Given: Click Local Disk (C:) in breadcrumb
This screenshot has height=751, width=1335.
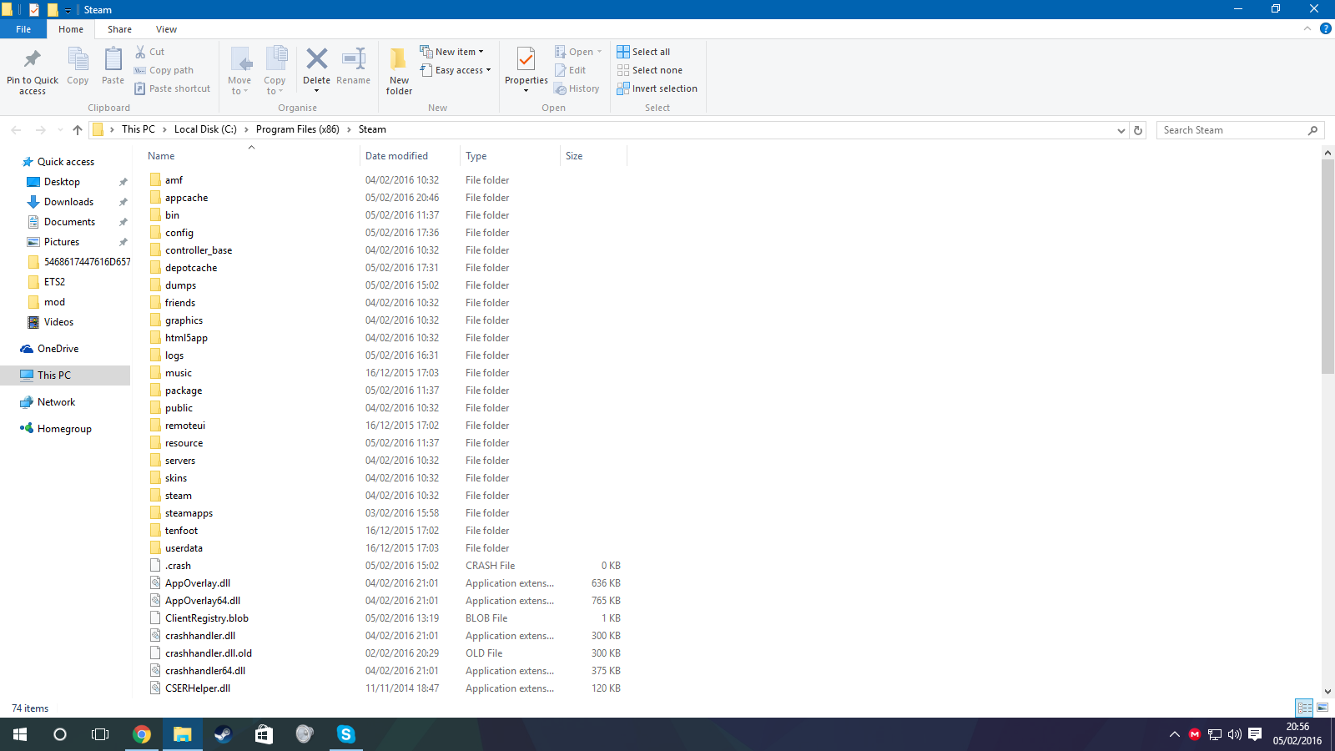Looking at the screenshot, I should tap(205, 129).
